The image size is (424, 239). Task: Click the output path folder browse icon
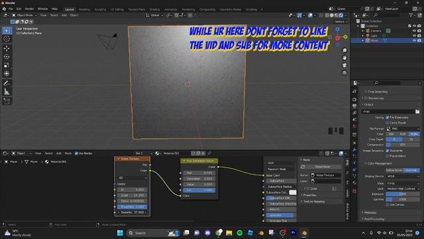(x=417, y=112)
